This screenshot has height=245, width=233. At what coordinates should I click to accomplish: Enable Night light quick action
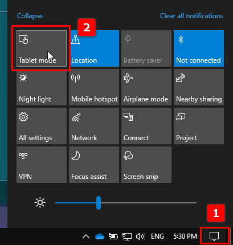pos(42,87)
